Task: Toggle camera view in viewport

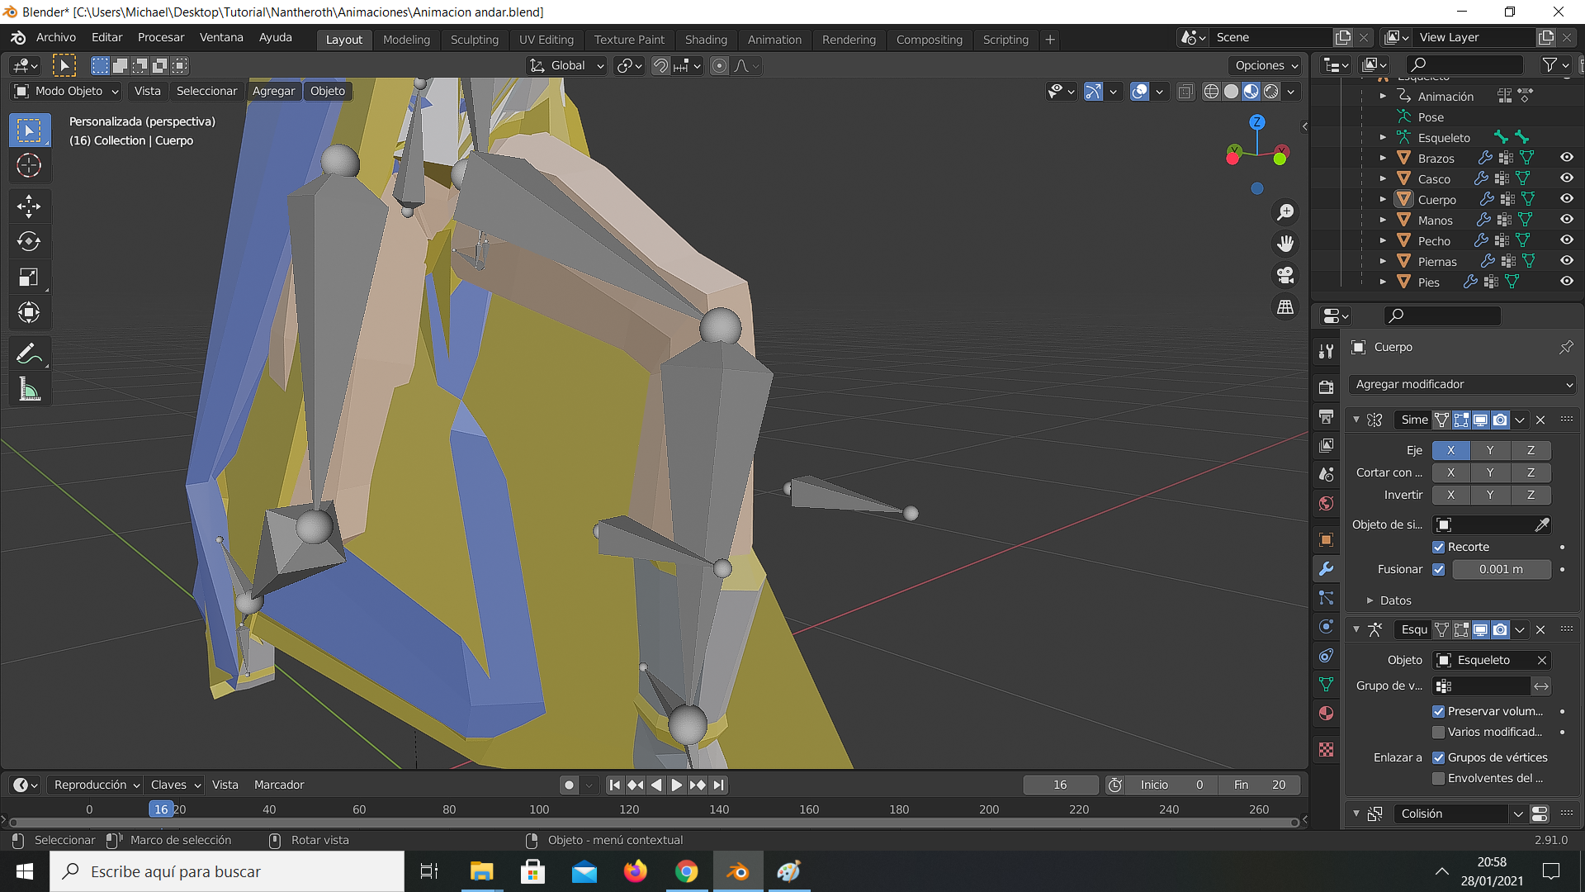Action: pyautogui.click(x=1285, y=275)
